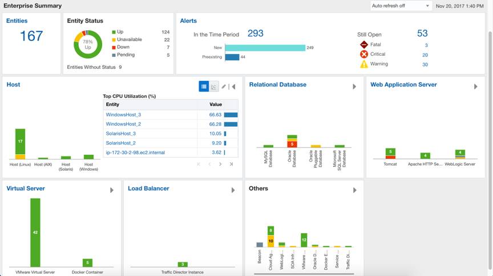This screenshot has width=493, height=276.
Task: Click the VMware Virtual Server bar
Action: click(35, 232)
